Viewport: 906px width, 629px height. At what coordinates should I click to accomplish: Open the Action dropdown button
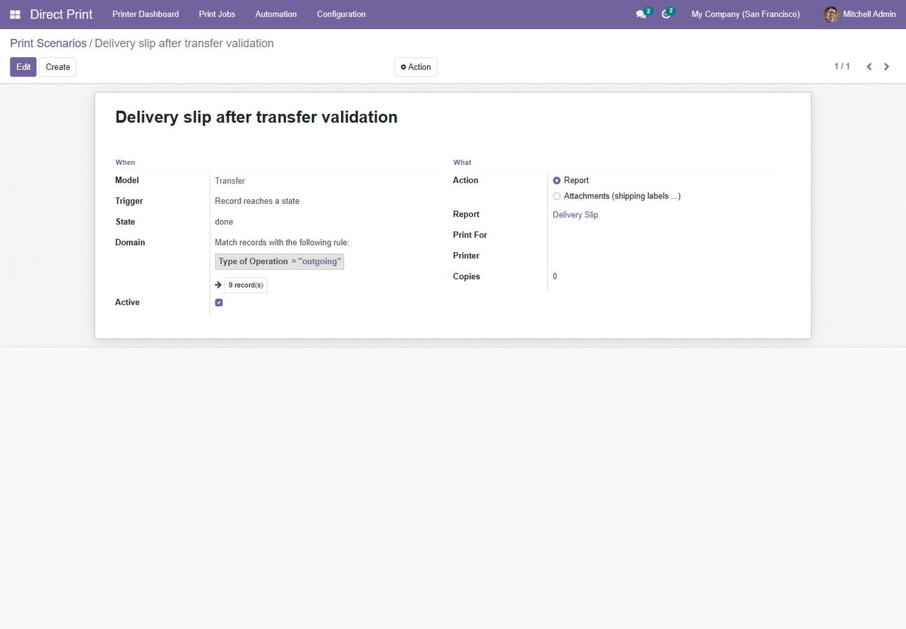[415, 67]
